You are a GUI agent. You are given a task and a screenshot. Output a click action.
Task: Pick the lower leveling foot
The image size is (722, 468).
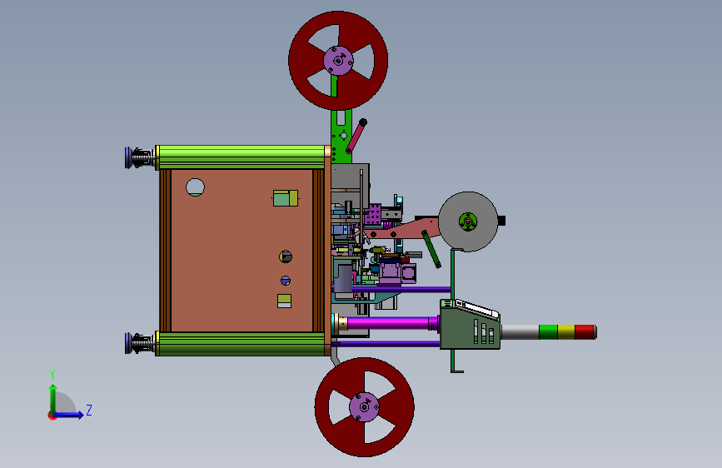[x=139, y=343]
